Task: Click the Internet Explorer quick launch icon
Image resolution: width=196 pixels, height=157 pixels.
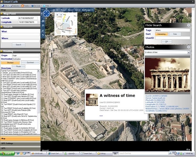Action: (x=18, y=153)
